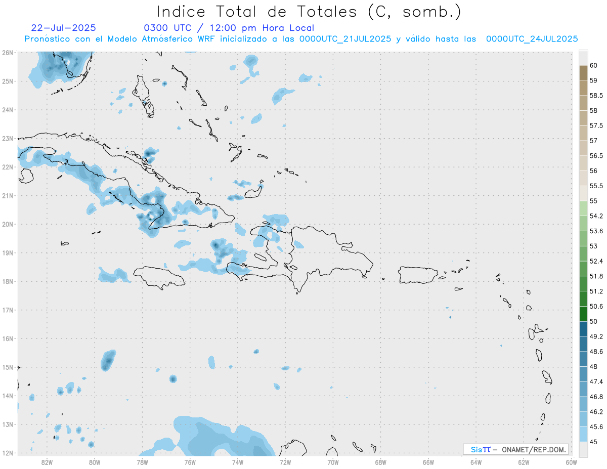Click the longitude axis label '70W'

point(333,462)
